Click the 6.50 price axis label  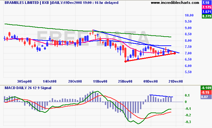pyautogui.click(x=188, y=60)
